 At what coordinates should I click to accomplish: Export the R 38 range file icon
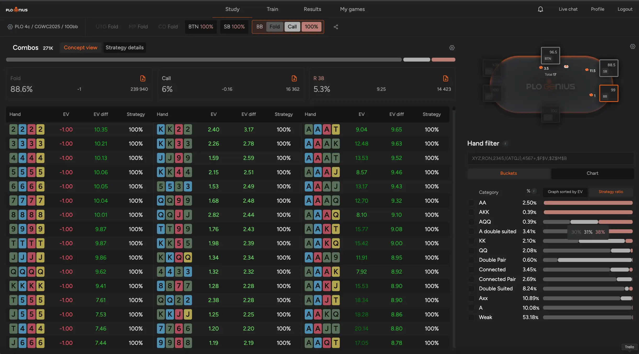[445, 78]
